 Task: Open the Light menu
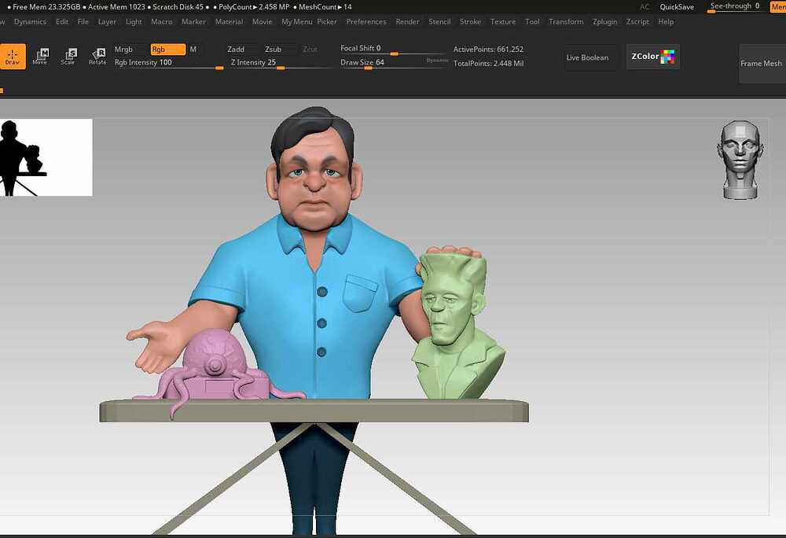[x=134, y=21]
